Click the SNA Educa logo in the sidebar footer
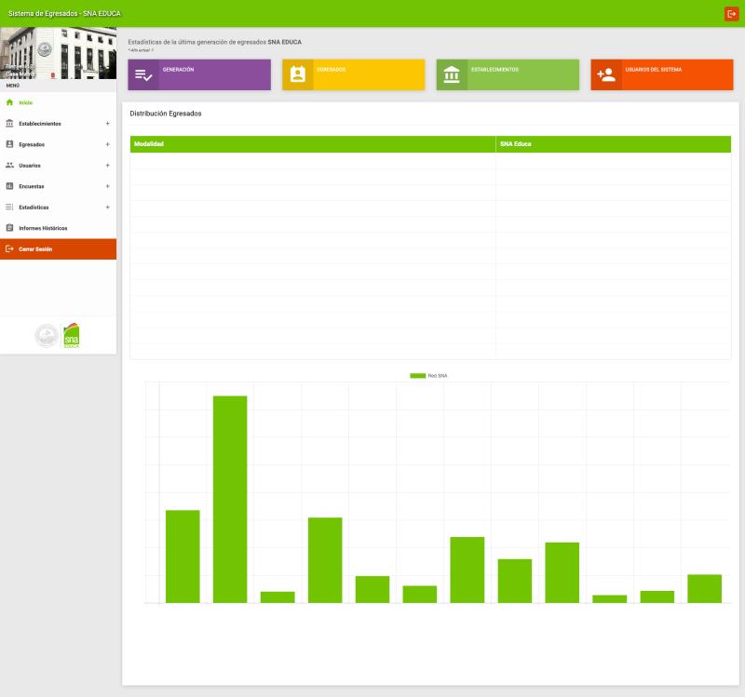The height and width of the screenshot is (697, 745). point(72,336)
